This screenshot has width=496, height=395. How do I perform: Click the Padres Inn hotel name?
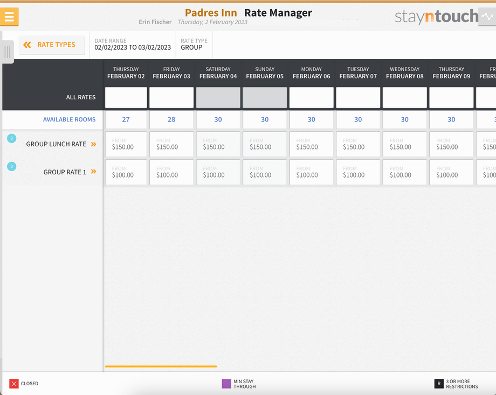pos(211,12)
